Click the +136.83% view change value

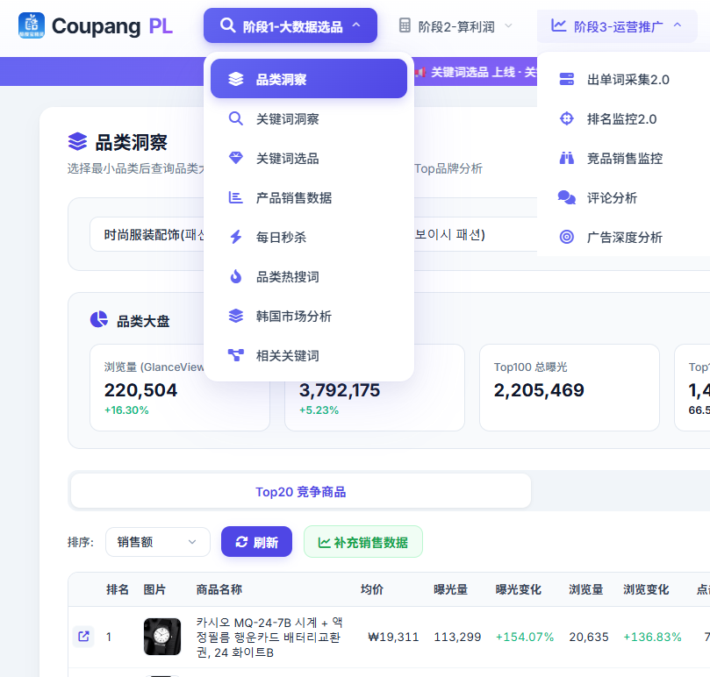point(652,637)
